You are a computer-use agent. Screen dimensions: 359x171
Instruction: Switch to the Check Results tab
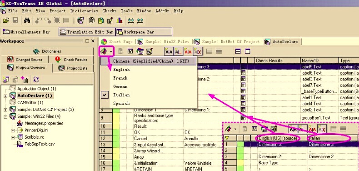(71, 60)
